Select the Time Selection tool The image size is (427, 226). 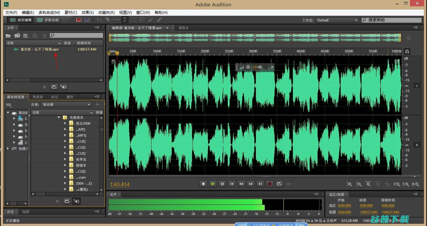point(125,20)
